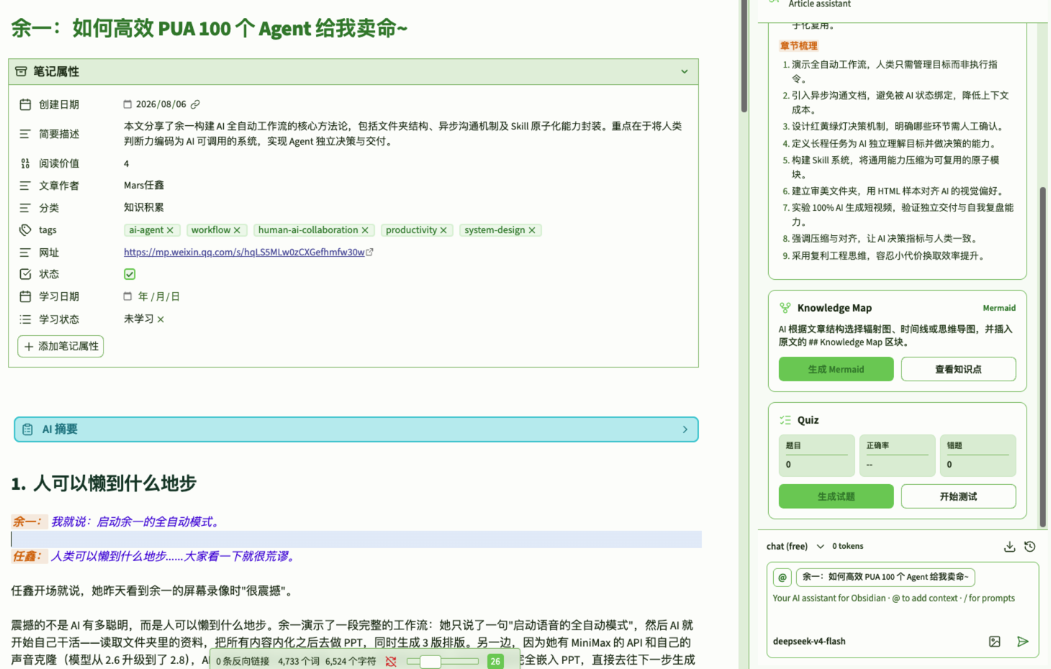Click the calendar icon beside 学习日期

point(25,296)
